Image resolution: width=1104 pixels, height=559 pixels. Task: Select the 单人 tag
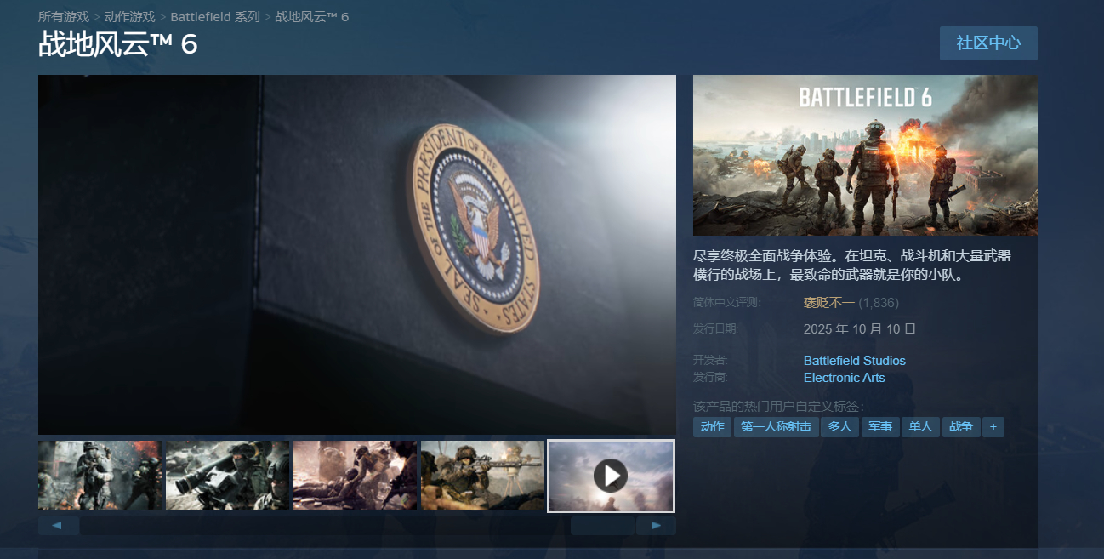[x=920, y=427]
